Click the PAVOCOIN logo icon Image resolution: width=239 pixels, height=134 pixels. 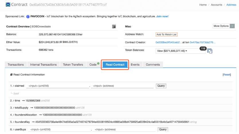[x=28, y=17]
